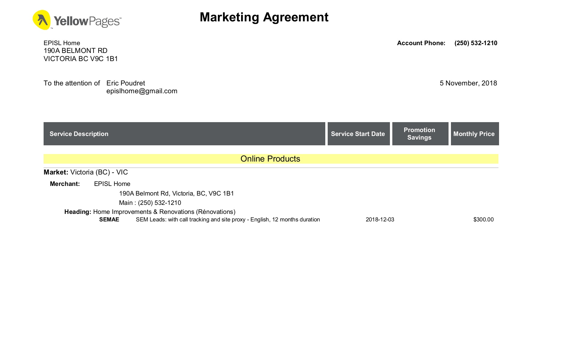The height and width of the screenshot is (361, 576).
Task: Click the YellowPages wordmark text
Action: tap(87, 21)
